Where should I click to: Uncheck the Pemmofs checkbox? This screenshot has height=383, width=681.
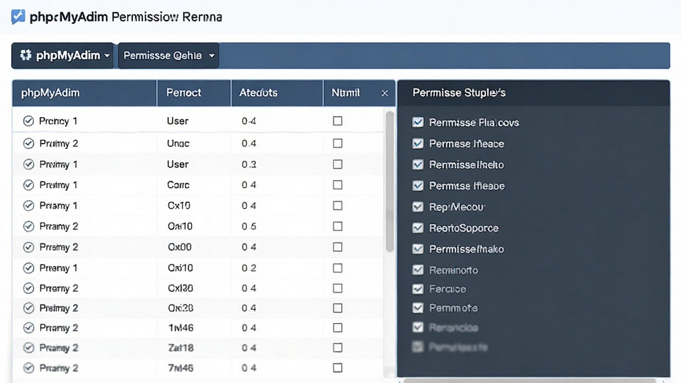[418, 308]
